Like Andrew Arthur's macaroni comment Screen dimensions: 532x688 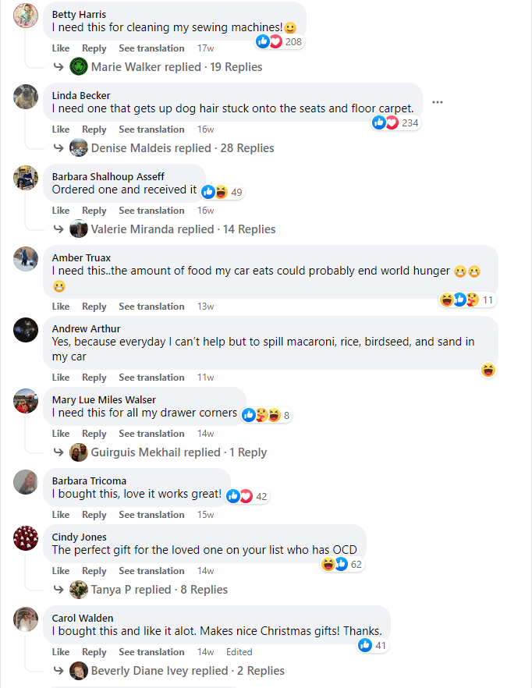pos(60,378)
